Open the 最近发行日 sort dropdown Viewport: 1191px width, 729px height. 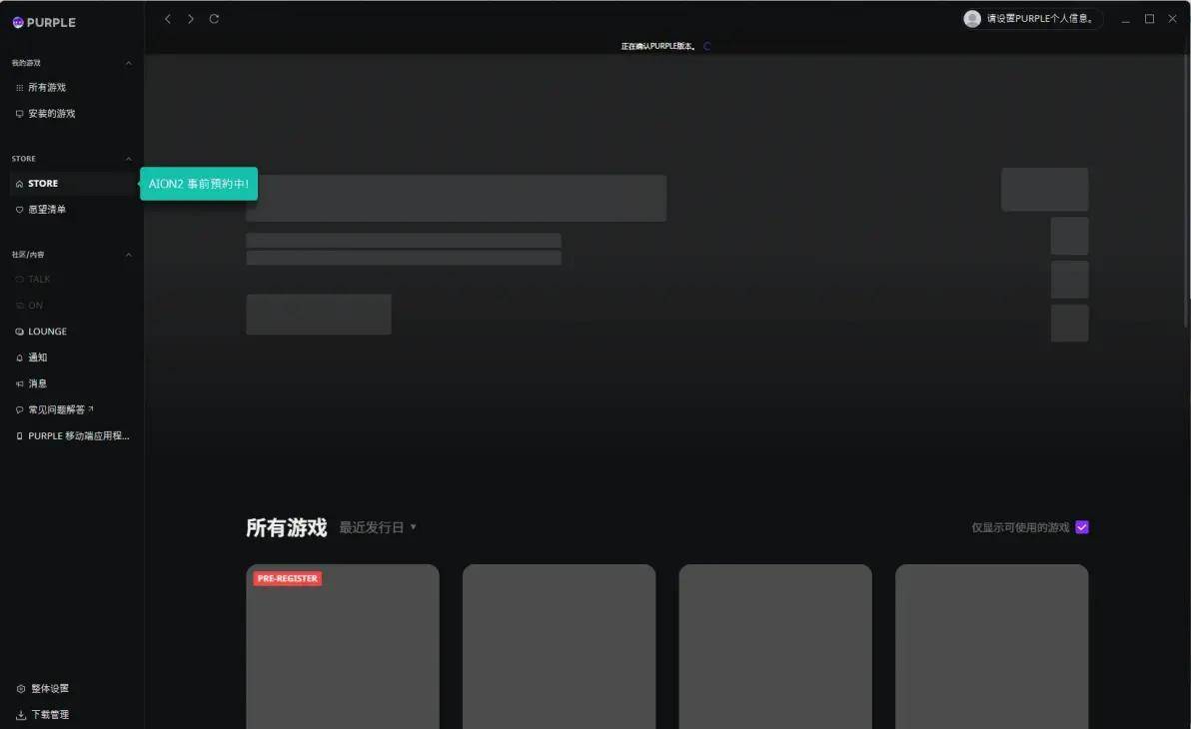point(378,527)
